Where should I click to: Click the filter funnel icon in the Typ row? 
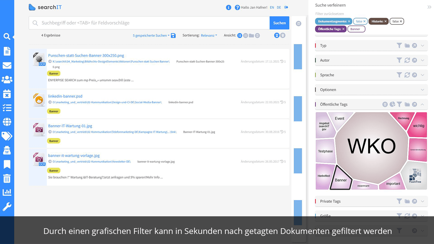399,45
